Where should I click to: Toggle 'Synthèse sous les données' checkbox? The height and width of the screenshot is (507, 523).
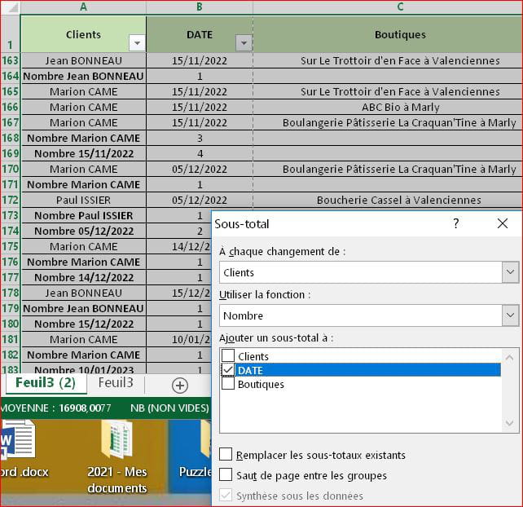click(x=226, y=495)
